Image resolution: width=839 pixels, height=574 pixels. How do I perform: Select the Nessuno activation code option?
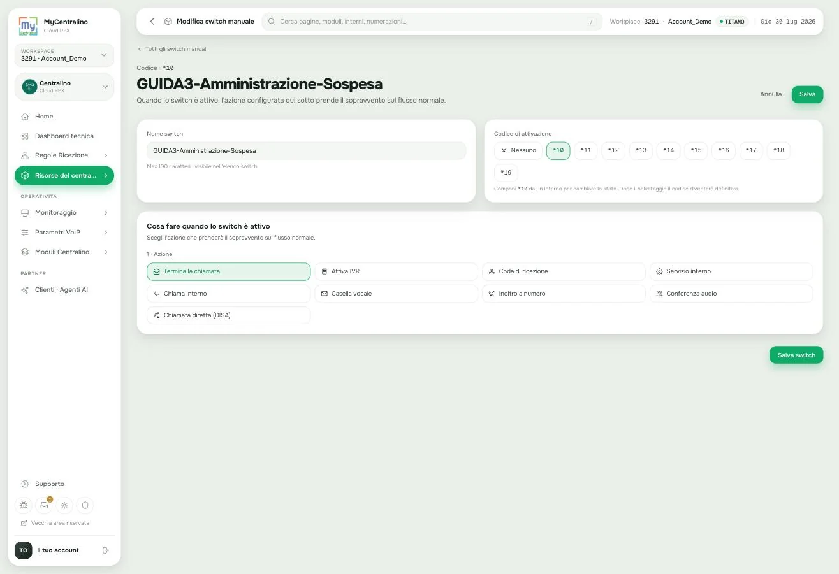(518, 150)
